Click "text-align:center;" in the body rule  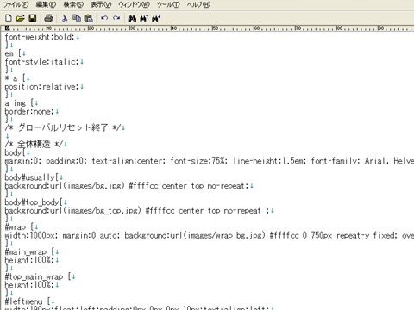pos(129,161)
